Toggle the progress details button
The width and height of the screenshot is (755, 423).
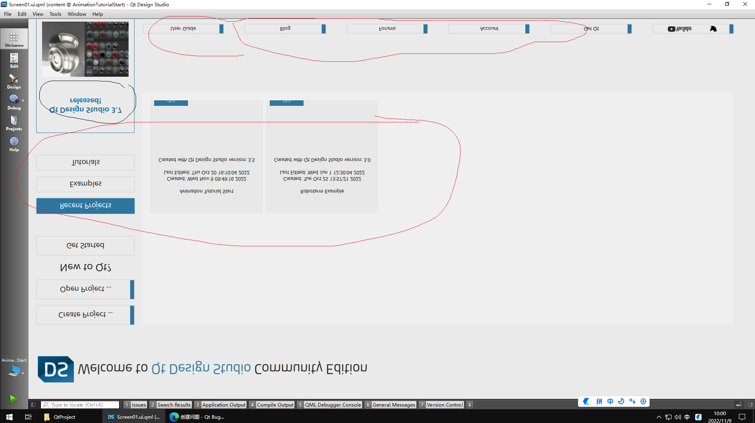click(739, 405)
